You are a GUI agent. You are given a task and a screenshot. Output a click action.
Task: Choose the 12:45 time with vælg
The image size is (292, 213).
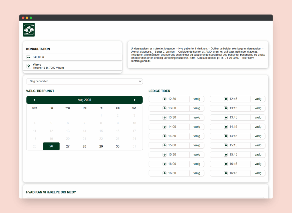258,99
